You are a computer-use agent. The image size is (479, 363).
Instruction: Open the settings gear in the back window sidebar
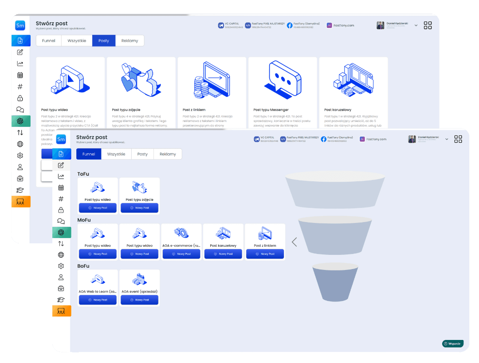tap(20, 156)
